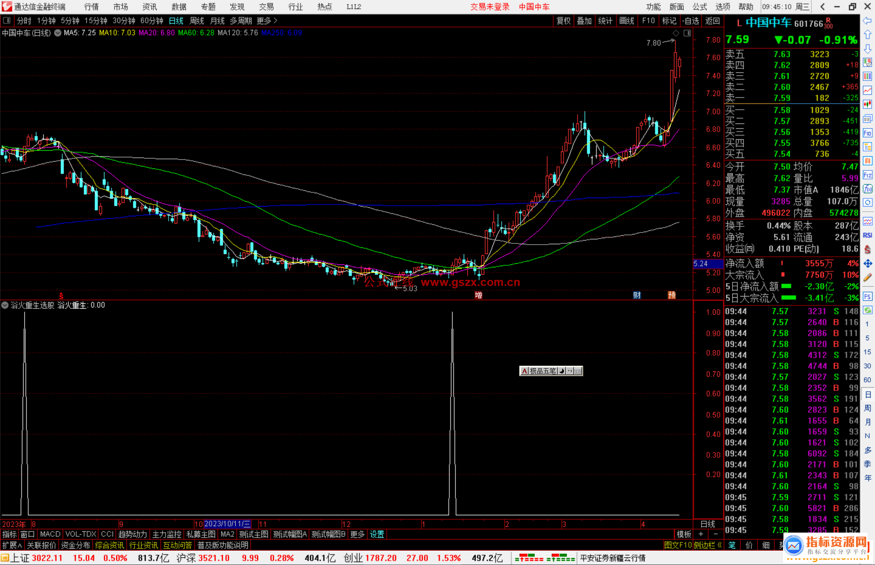
Task: Click the 财 marker on the chart
Action: click(x=637, y=295)
